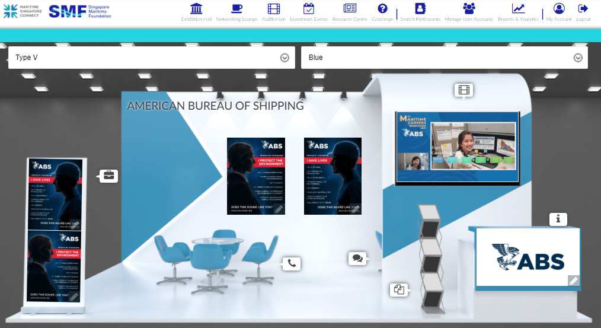The width and height of the screenshot is (601, 328).
Task: Click the Exhibition Hall menu label
Action: tap(197, 19)
